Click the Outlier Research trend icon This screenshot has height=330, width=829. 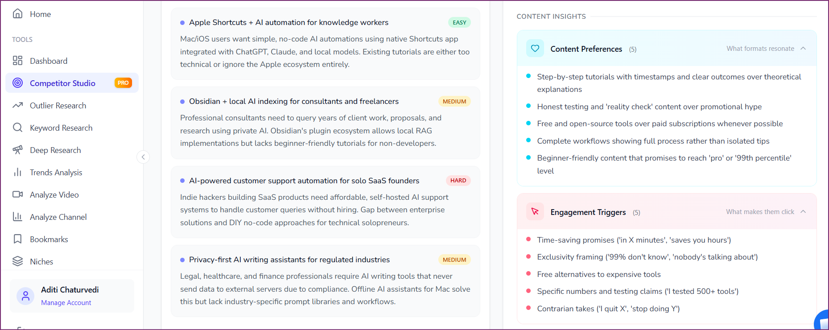tap(17, 105)
